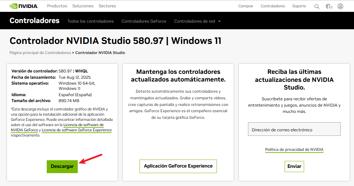This screenshot has height=186, width=354.
Task: Open the search magnifier icon
Action: 317,6
